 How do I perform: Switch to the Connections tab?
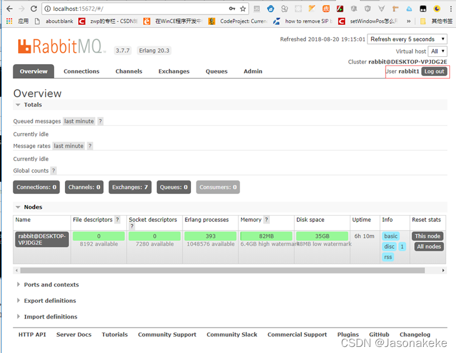point(81,71)
